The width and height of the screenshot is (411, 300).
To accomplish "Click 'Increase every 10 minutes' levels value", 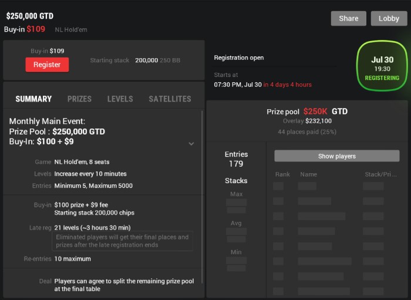I will pos(90,174).
